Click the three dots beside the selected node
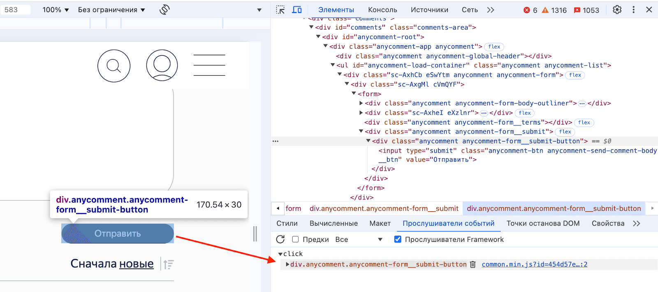Image resolution: width=658 pixels, height=292 pixels. (276, 141)
